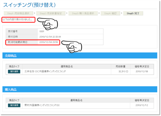Click the 売却商品 section header

tap(80, 56)
